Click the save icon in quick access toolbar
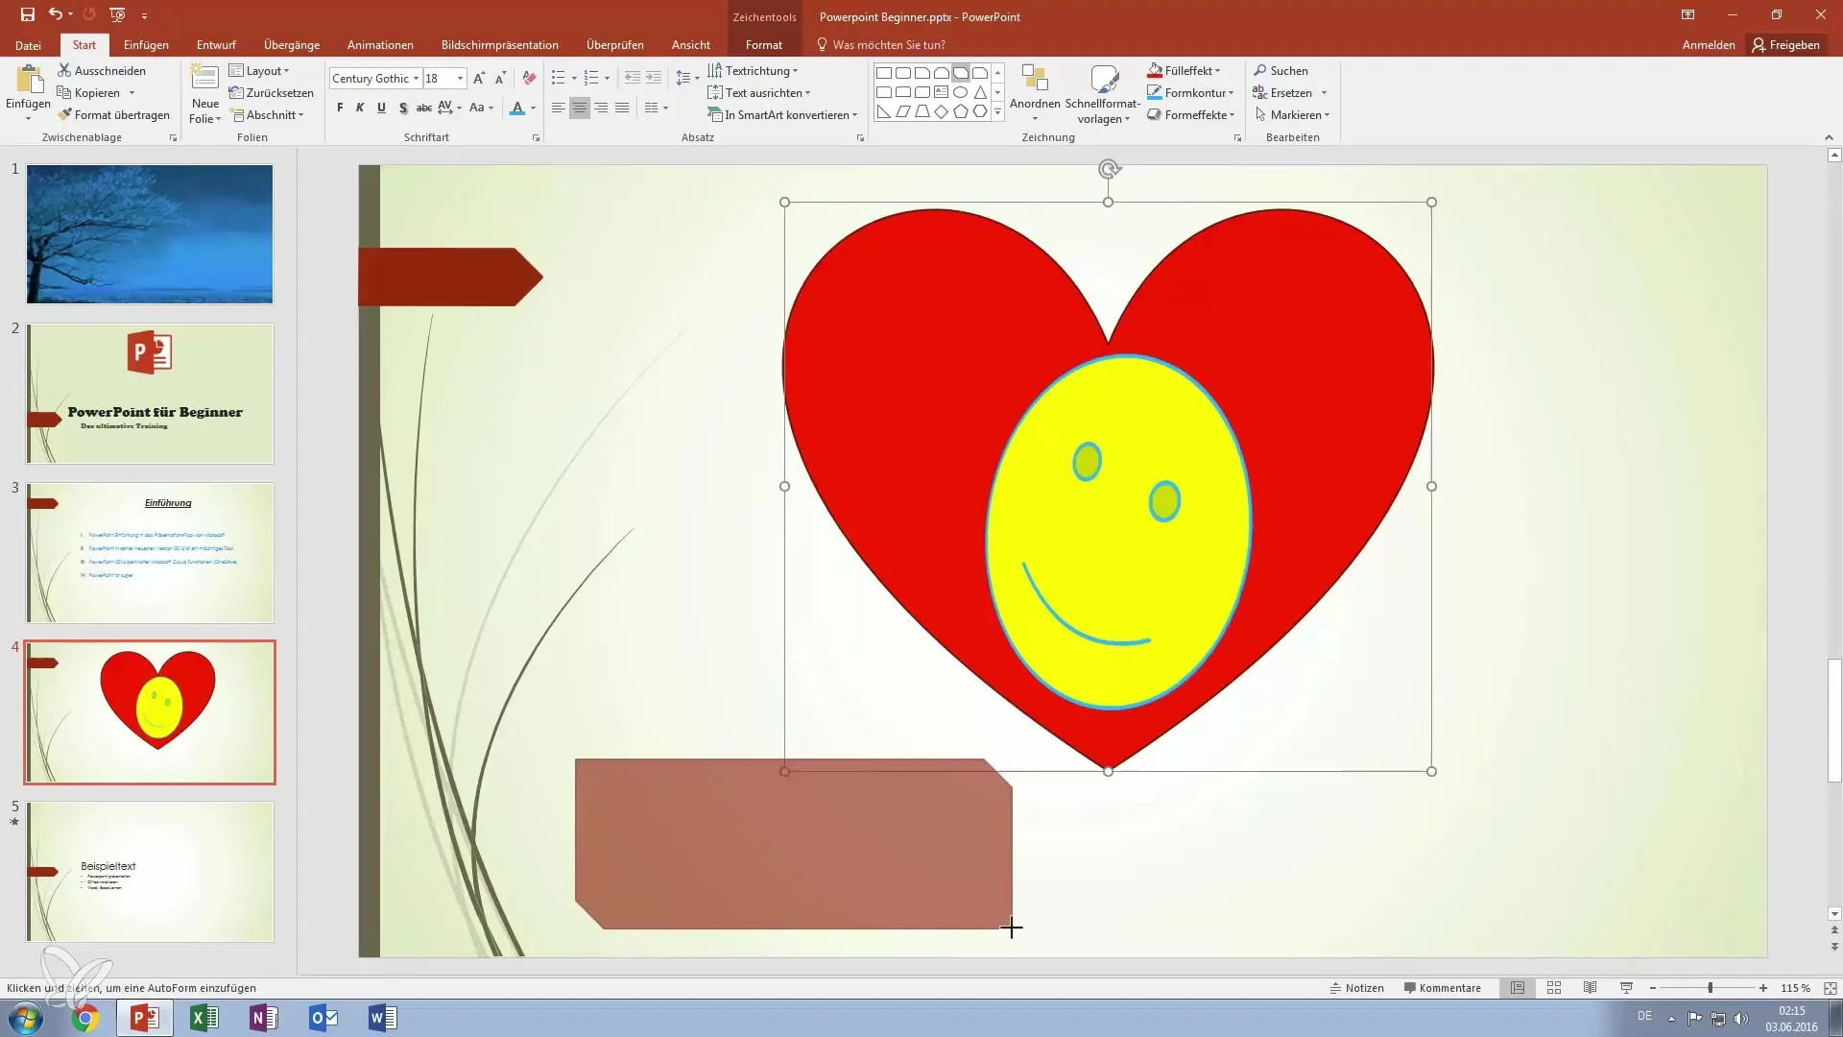The width and height of the screenshot is (1843, 1037). click(x=27, y=14)
